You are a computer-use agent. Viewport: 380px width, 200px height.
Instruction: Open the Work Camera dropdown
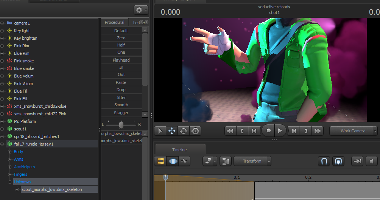click(x=354, y=131)
